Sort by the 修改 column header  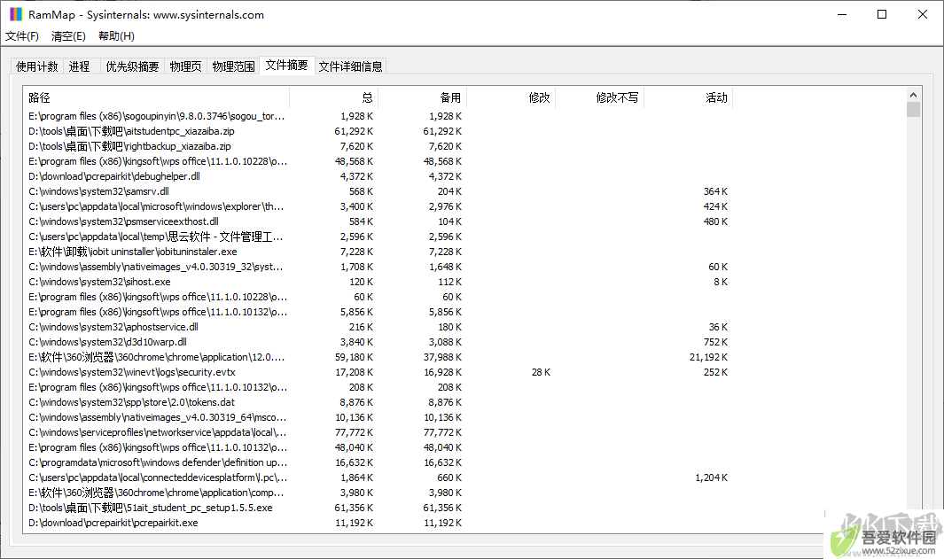tap(511, 97)
